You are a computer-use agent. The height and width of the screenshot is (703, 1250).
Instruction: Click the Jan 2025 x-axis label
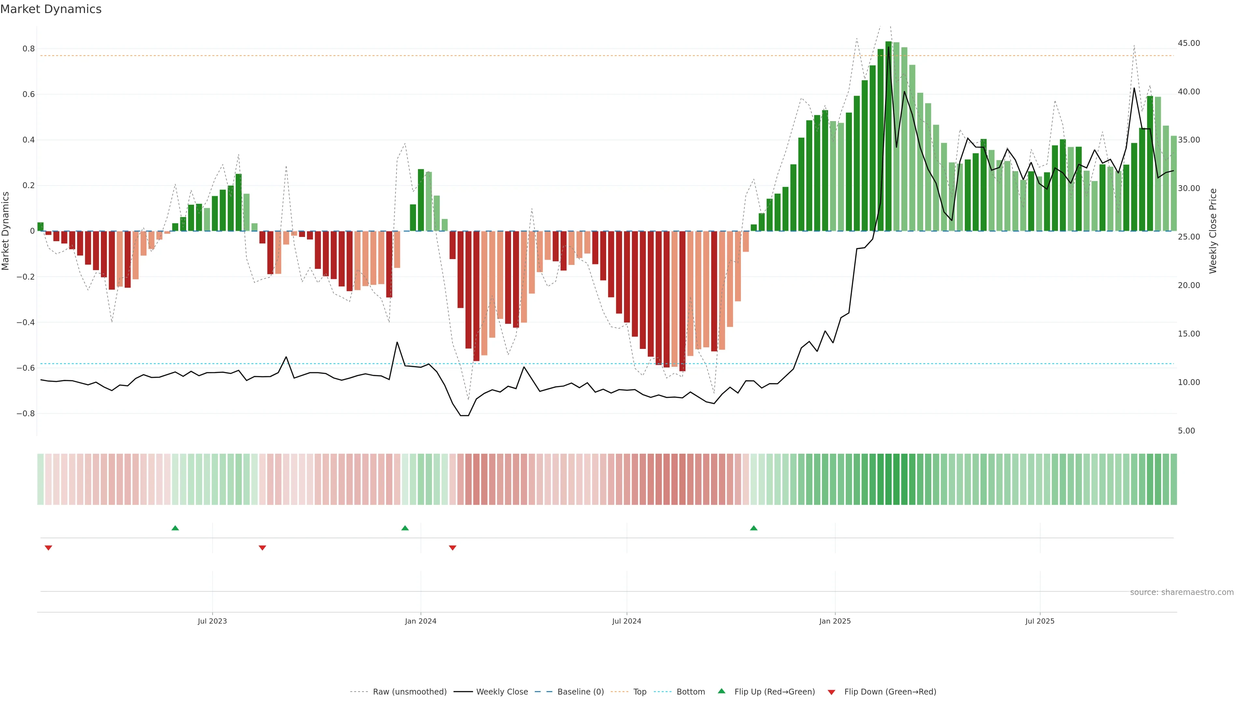coord(835,621)
